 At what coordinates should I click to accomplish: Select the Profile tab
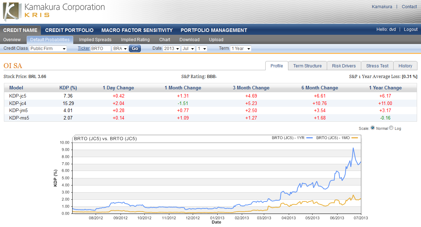[277, 66]
